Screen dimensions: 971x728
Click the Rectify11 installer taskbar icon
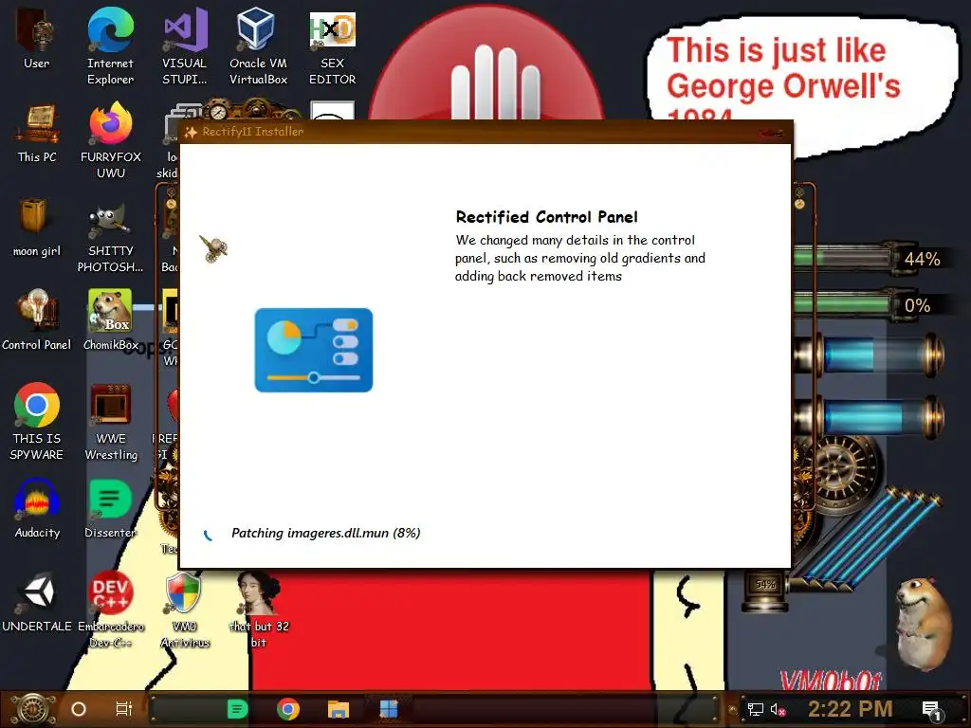pyautogui.click(x=388, y=709)
